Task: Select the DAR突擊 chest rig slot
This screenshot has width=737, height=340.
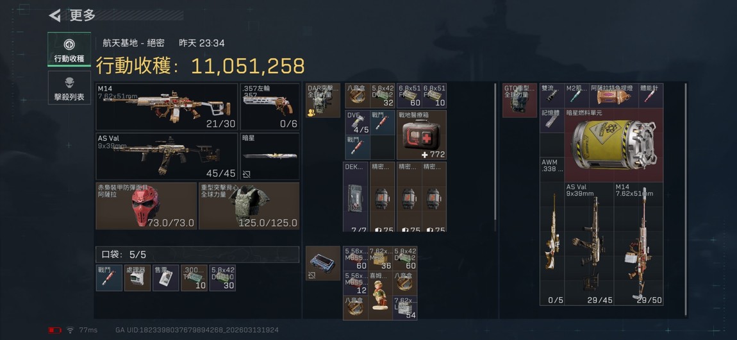Action: (x=323, y=100)
